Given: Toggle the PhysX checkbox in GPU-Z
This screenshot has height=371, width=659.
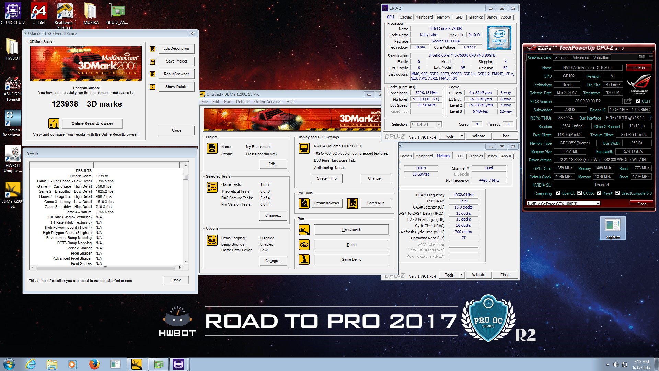Looking at the screenshot, I should click(x=599, y=193).
